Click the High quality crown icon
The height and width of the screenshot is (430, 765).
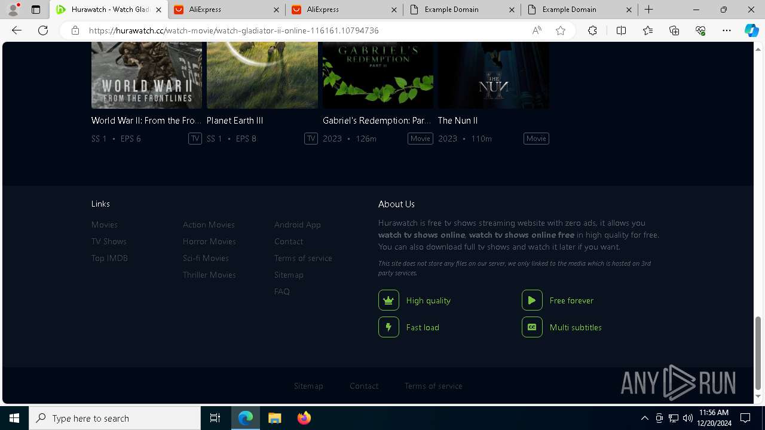pyautogui.click(x=388, y=300)
